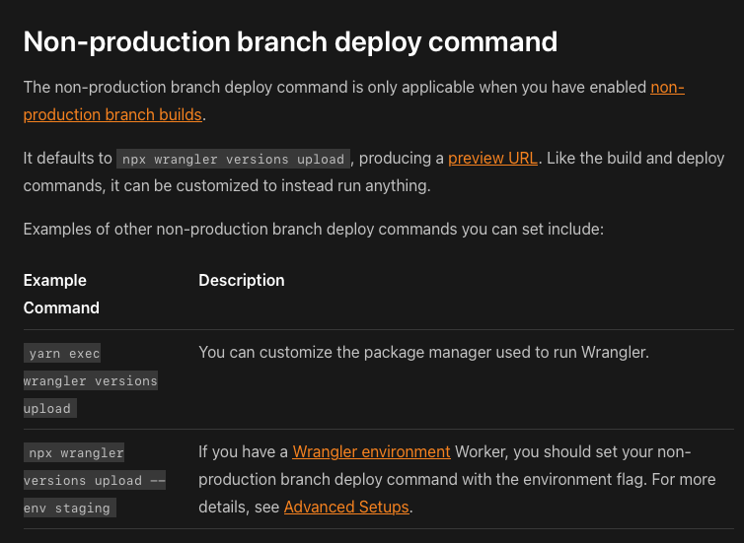This screenshot has width=744, height=543.
Task: Follow the preview URL link
Action: 492,158
